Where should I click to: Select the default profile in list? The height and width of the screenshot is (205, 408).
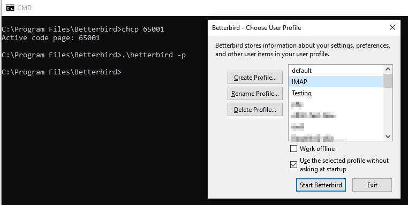336,71
